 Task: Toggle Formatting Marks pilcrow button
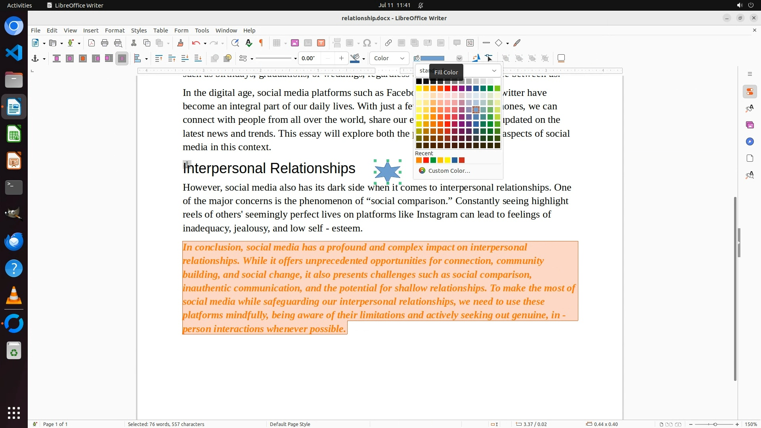tap(261, 43)
